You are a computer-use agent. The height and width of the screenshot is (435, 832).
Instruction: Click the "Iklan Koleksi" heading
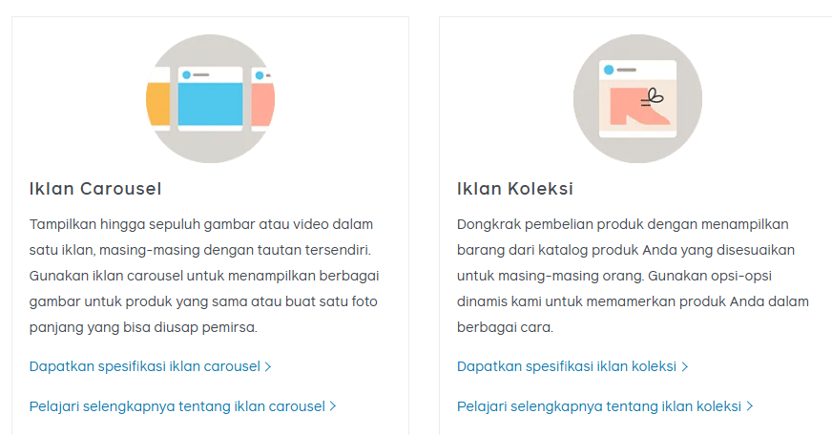[x=515, y=188]
